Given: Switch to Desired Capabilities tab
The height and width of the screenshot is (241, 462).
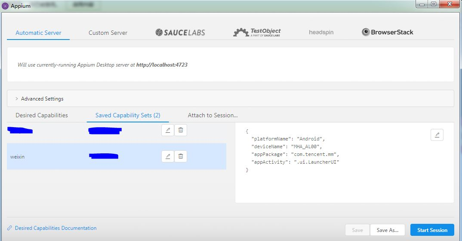Looking at the screenshot, I should (42, 116).
